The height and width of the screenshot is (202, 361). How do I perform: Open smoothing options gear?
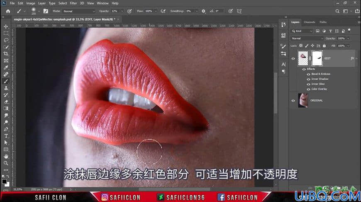click(x=203, y=11)
